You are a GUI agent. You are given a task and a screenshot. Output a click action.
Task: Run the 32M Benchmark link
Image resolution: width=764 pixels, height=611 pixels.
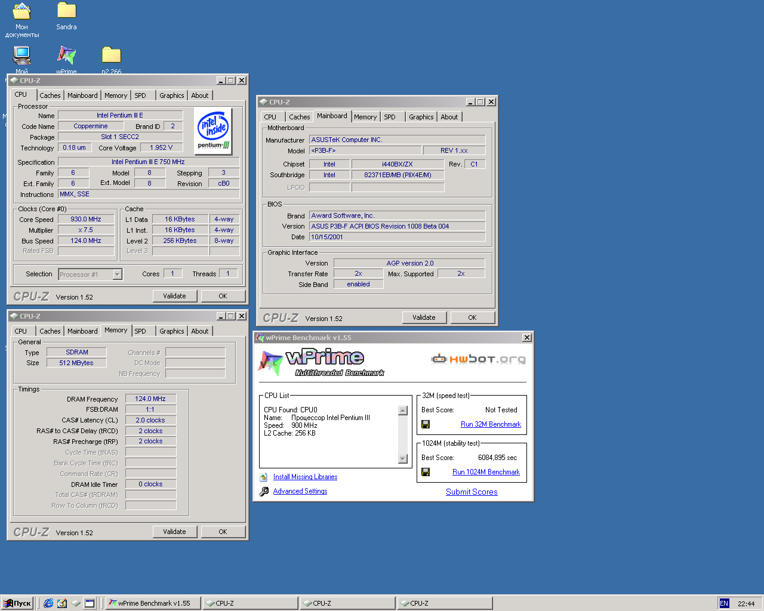(x=491, y=424)
